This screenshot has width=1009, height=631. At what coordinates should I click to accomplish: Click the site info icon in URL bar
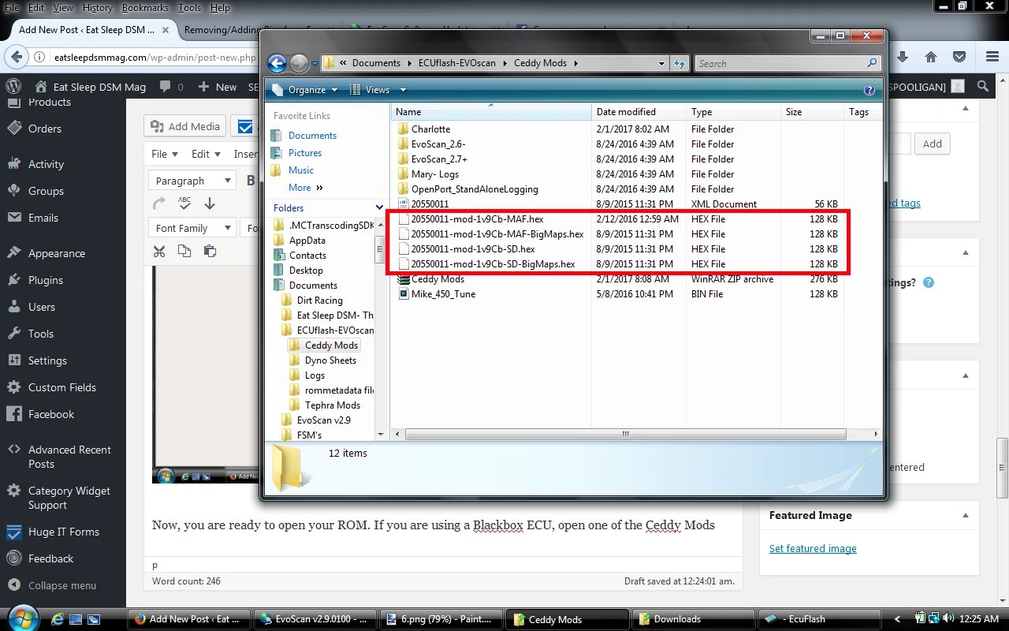coord(40,58)
